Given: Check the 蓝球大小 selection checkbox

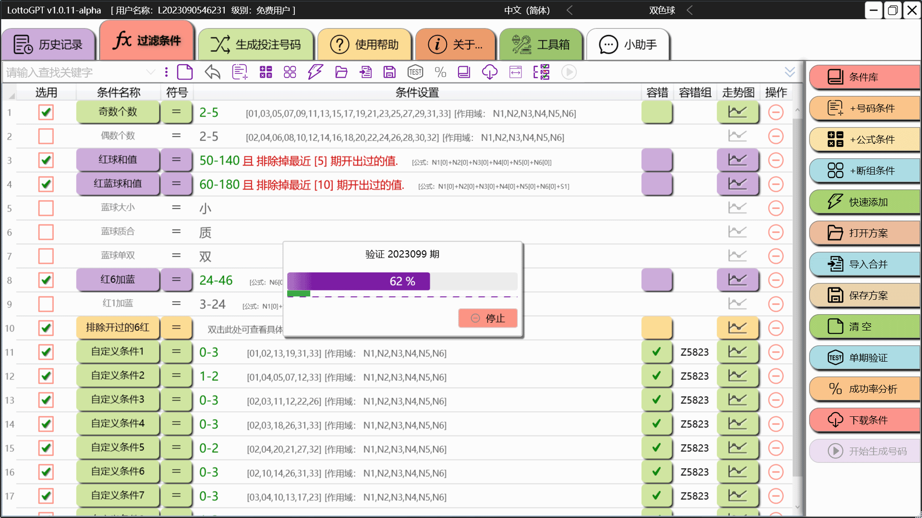Looking at the screenshot, I should (46, 208).
